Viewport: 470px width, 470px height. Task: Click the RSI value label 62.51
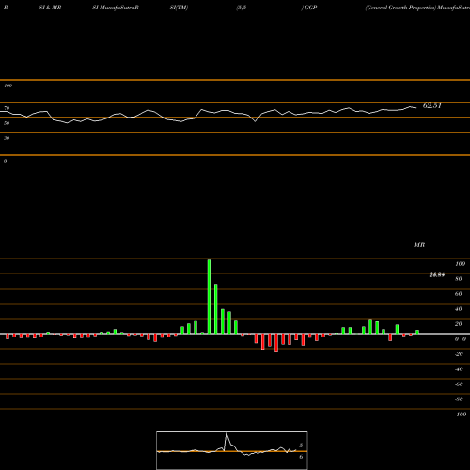click(432, 105)
